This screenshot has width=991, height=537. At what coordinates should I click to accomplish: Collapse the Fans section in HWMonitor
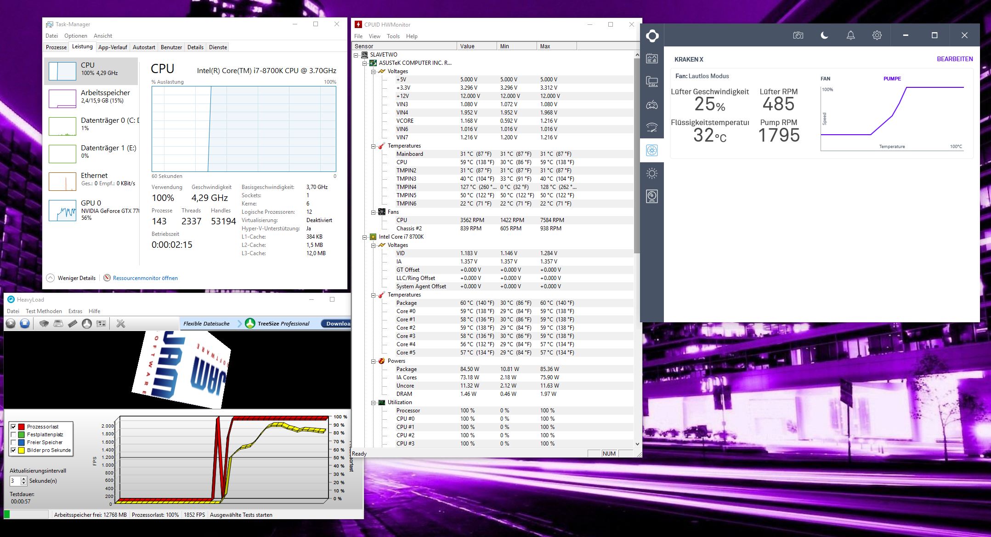click(374, 212)
